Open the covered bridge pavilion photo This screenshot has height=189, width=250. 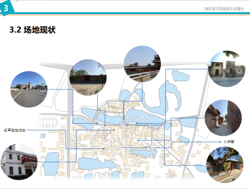coord(142,64)
